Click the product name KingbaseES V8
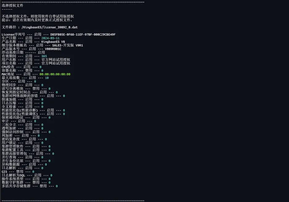Screen dimensions: 289x202 click(x=53, y=42)
